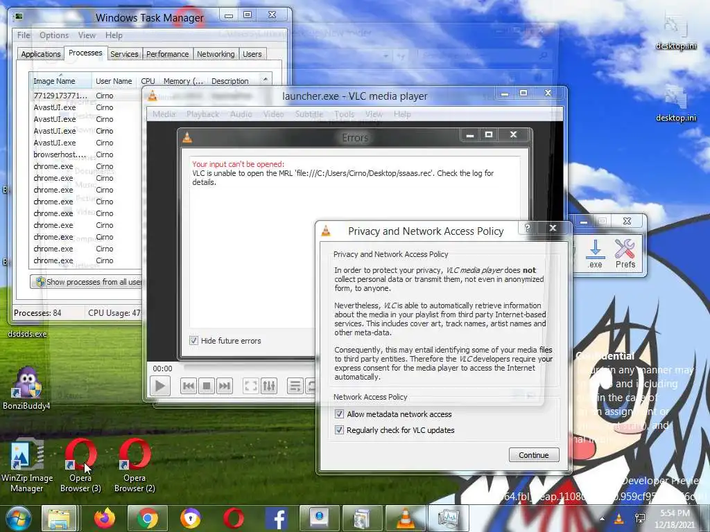710x532 pixels.
Task: Switch to VLC cone taskbar button
Action: pos(405,518)
